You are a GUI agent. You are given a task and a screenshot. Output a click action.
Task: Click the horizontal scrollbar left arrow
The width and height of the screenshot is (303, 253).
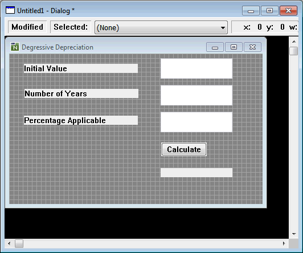click(9, 243)
